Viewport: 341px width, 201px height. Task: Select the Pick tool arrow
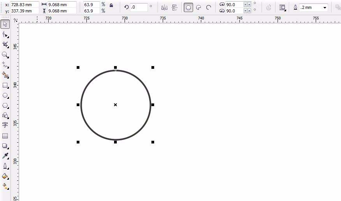point(5,24)
